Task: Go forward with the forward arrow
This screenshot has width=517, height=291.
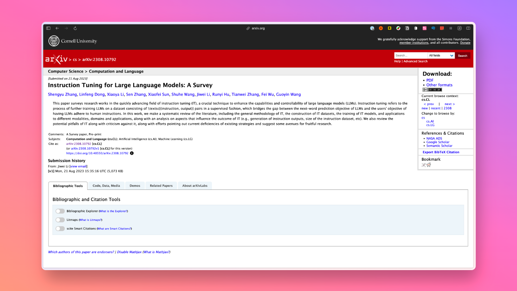Action: [x=66, y=28]
